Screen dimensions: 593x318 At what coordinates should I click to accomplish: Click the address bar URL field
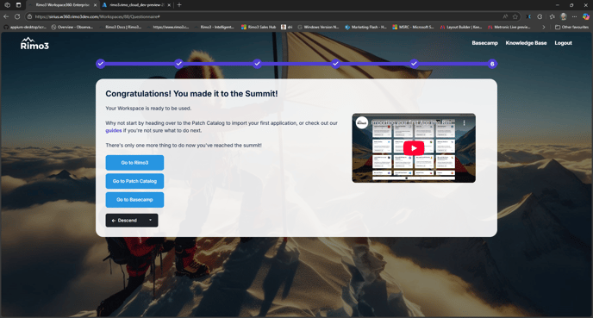(265, 16)
